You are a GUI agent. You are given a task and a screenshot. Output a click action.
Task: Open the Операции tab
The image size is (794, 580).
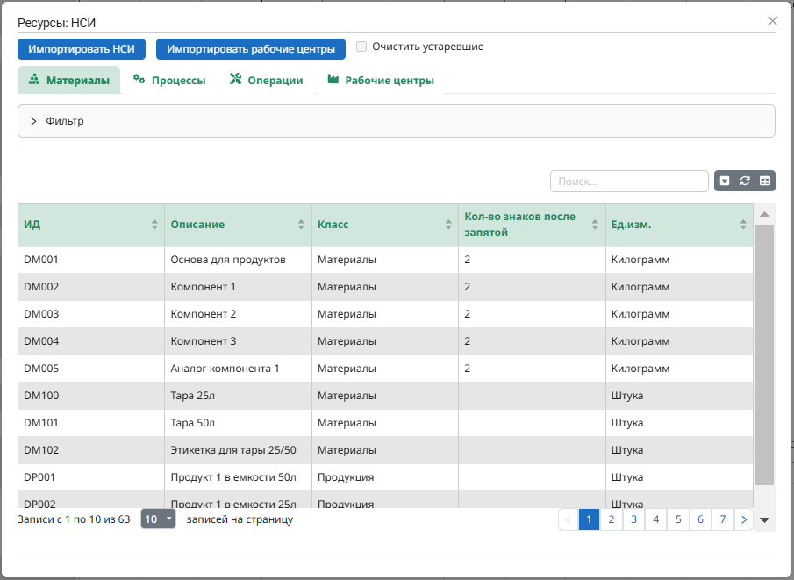click(x=267, y=80)
